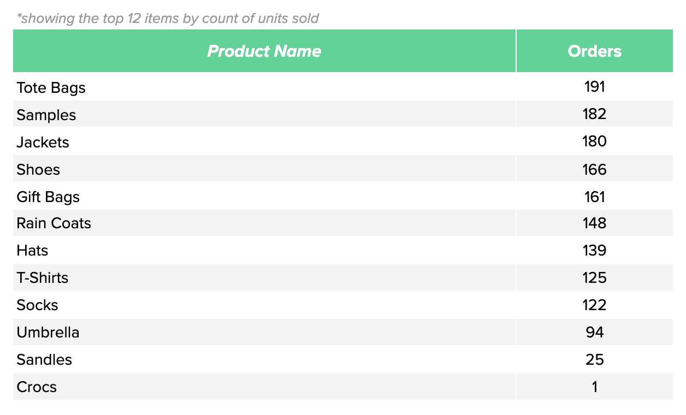Select the Samples product name

[46, 115]
